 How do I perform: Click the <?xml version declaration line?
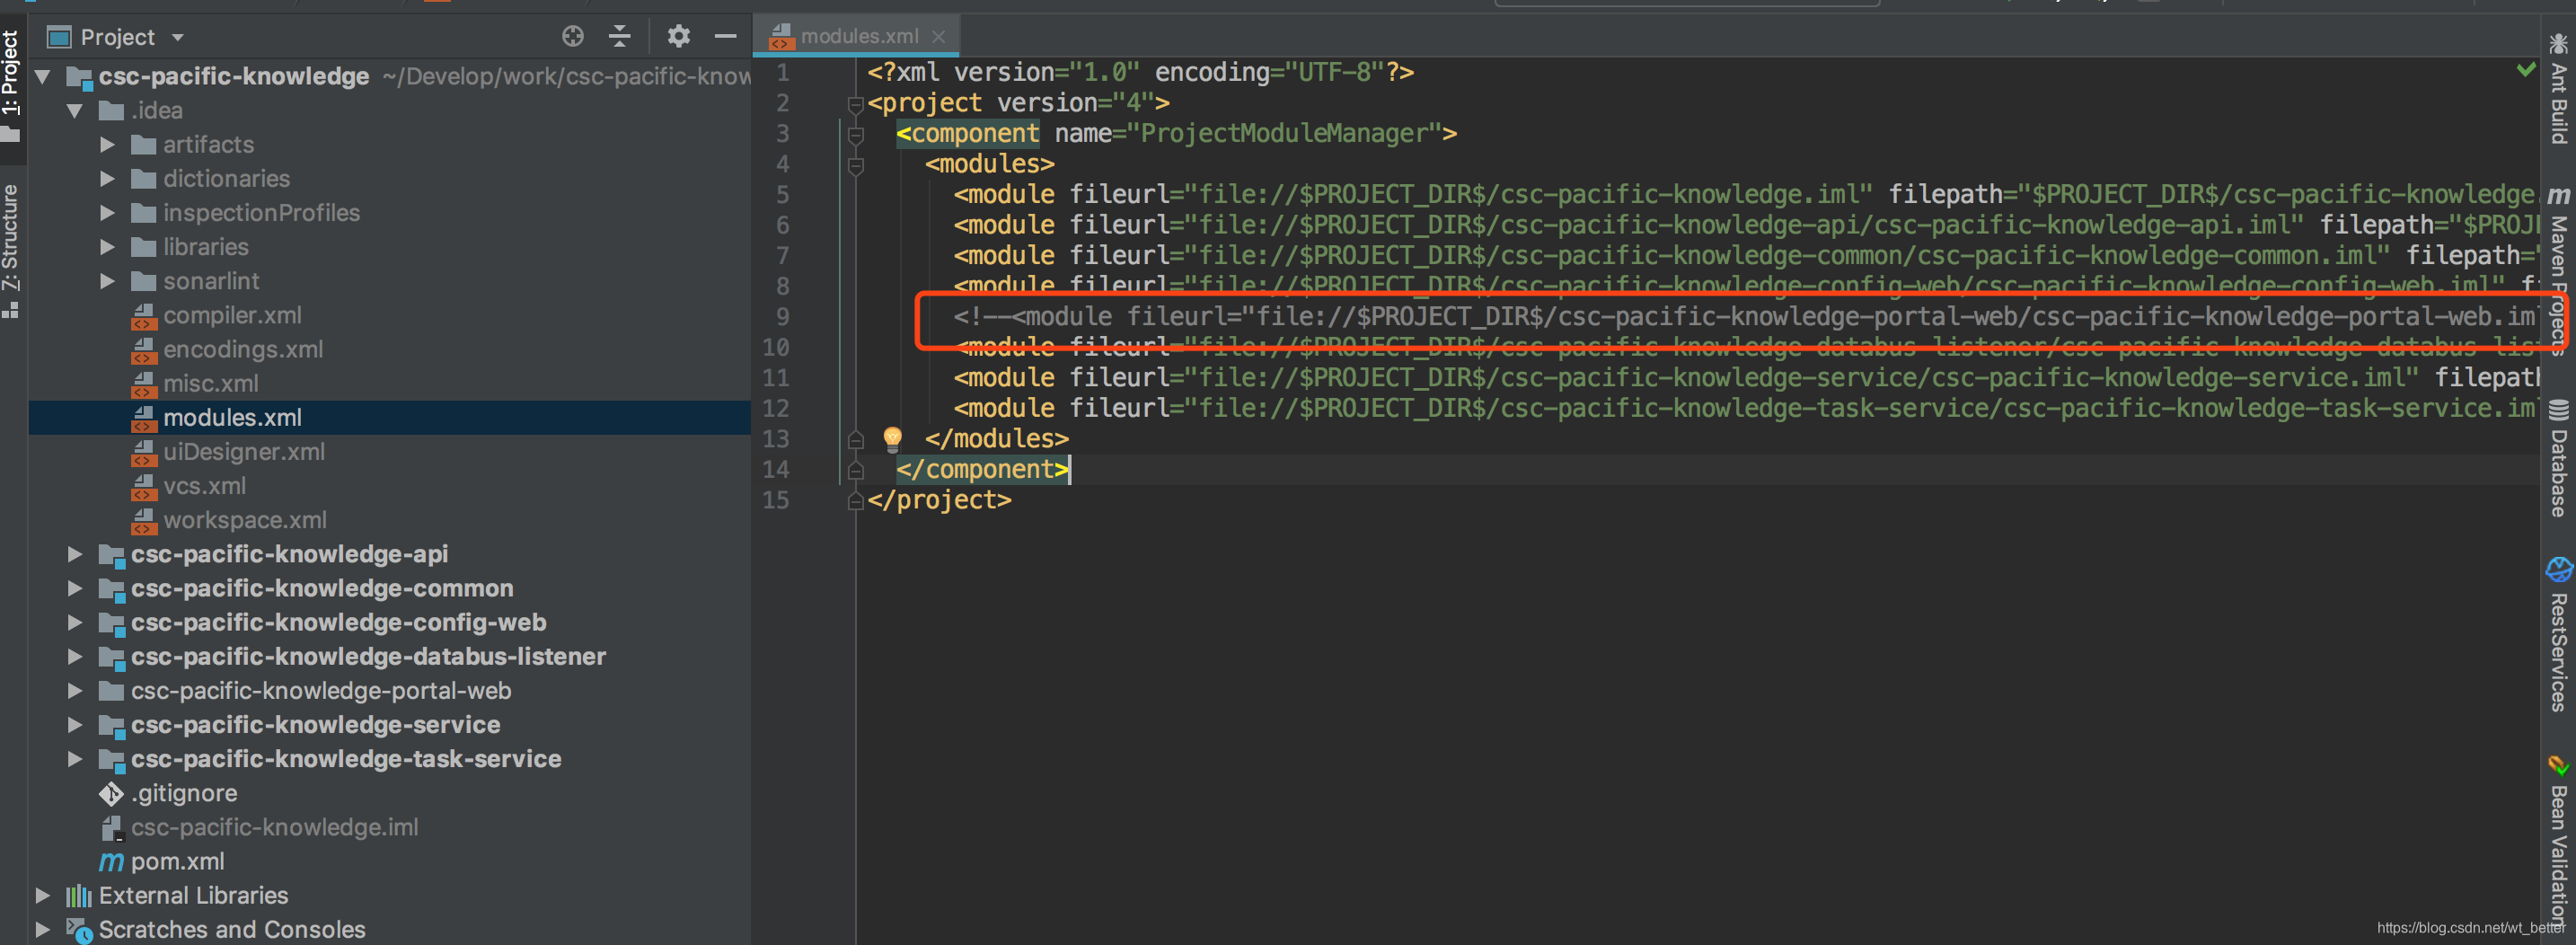point(1140,72)
